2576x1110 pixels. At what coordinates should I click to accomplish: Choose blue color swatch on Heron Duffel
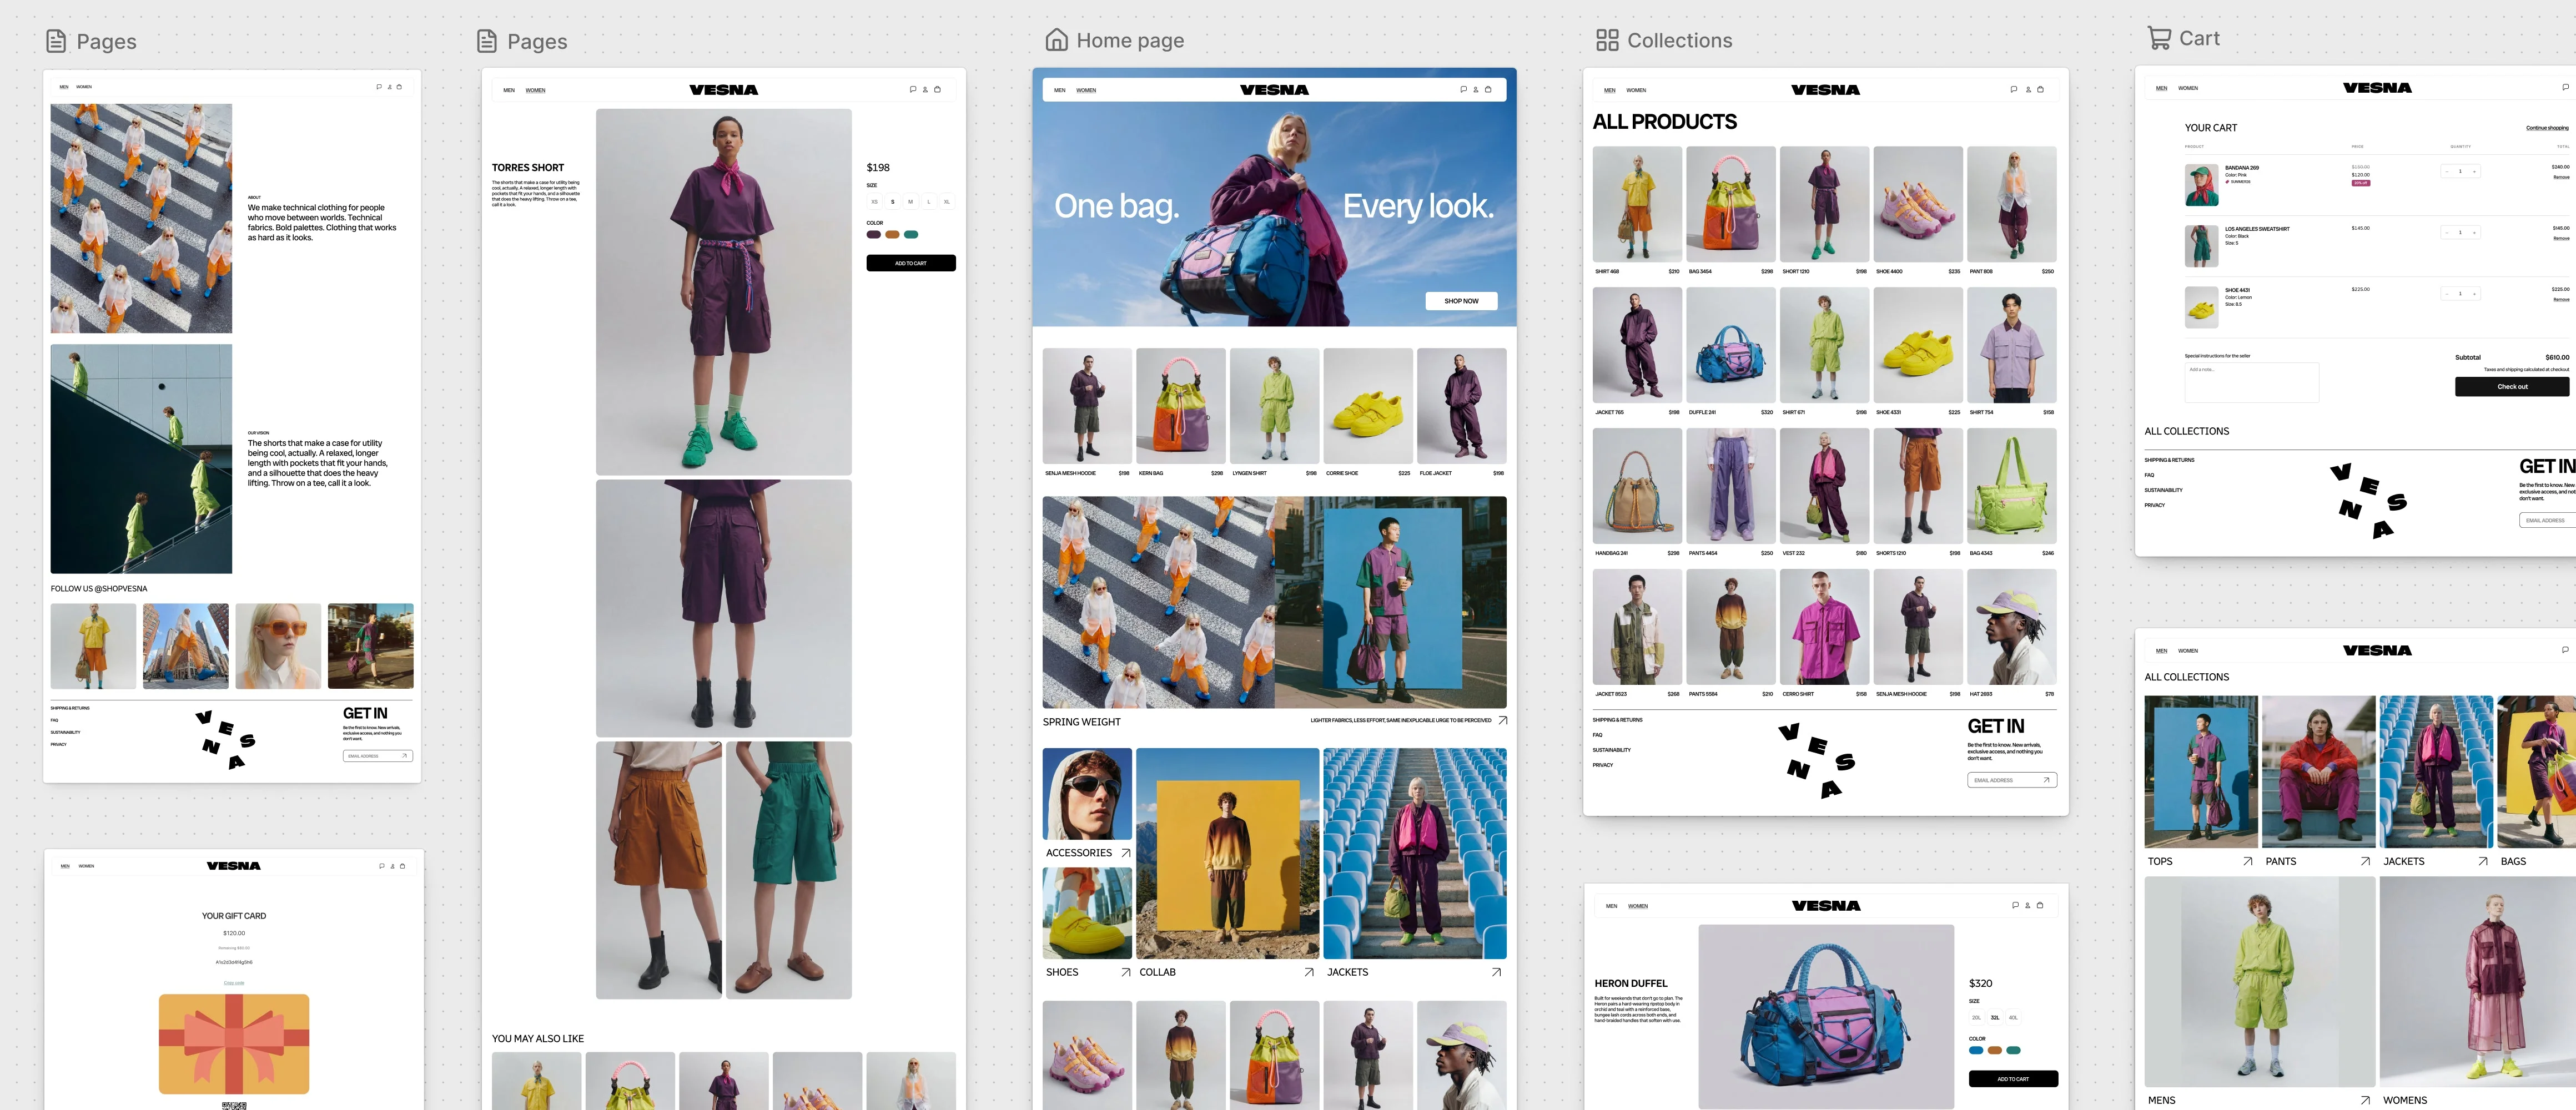pos(1976,1050)
